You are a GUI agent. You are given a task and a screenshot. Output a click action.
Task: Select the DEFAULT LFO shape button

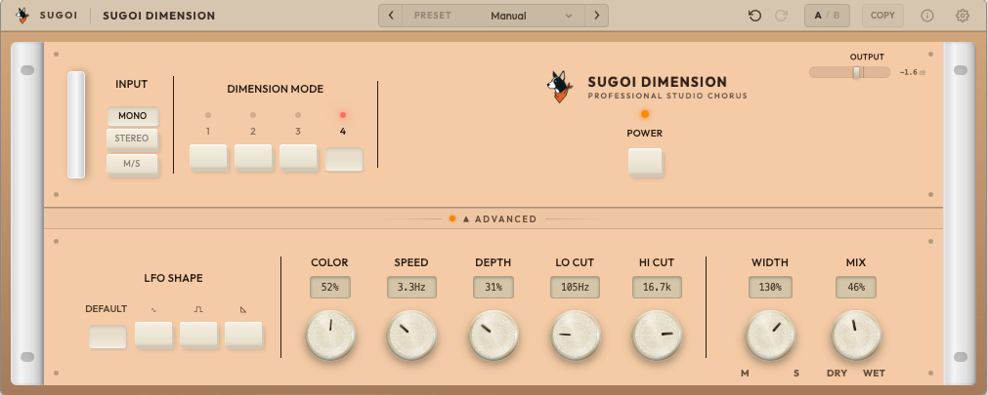click(107, 337)
